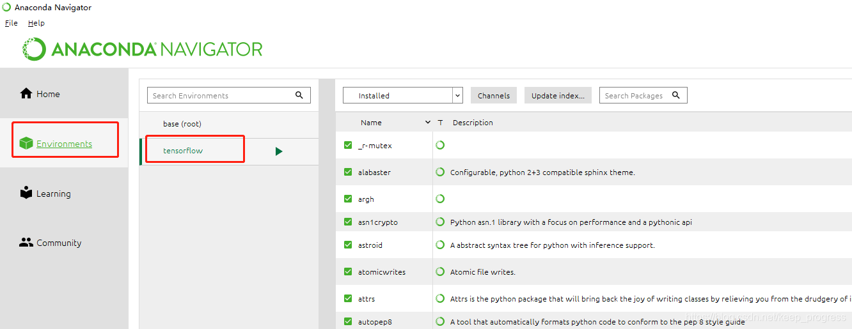
Task: Click the Learning book icon
Action: click(x=26, y=193)
